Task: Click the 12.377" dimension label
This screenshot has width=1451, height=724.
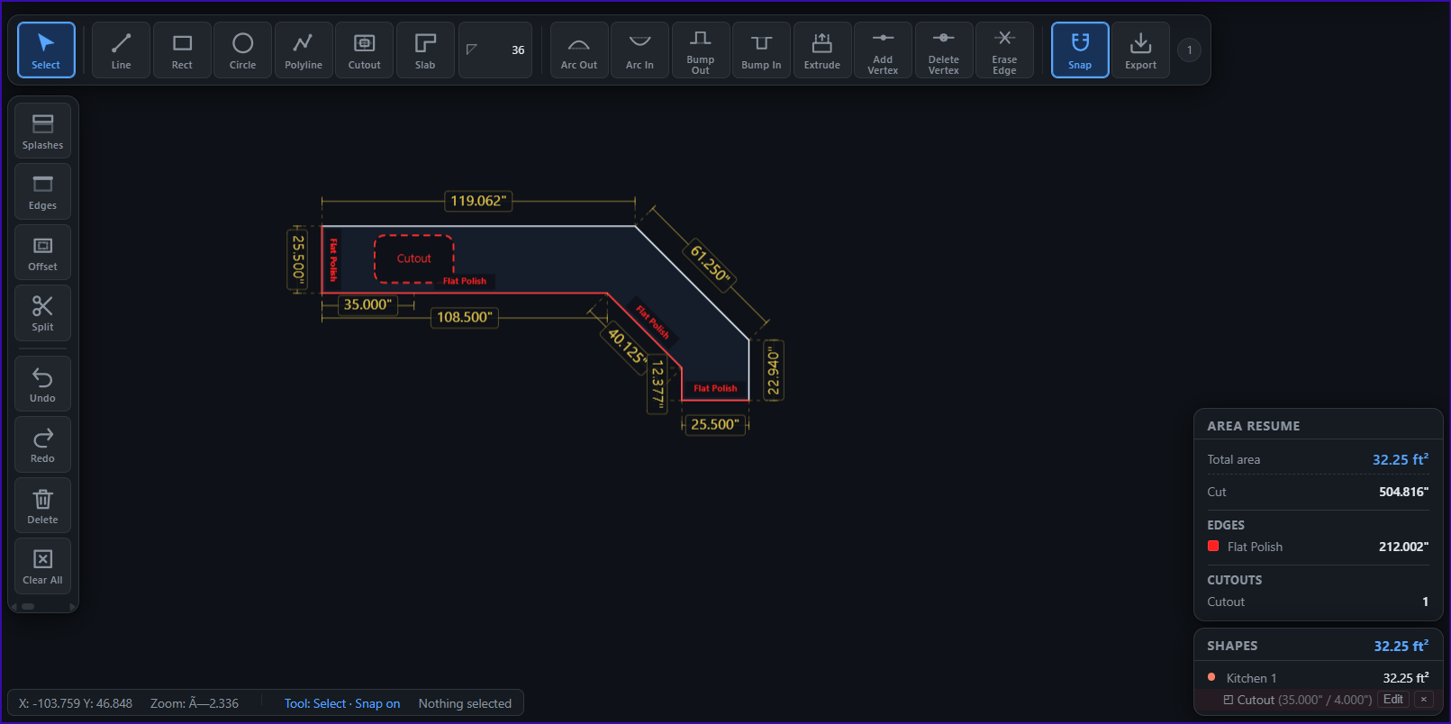Action: click(x=657, y=383)
